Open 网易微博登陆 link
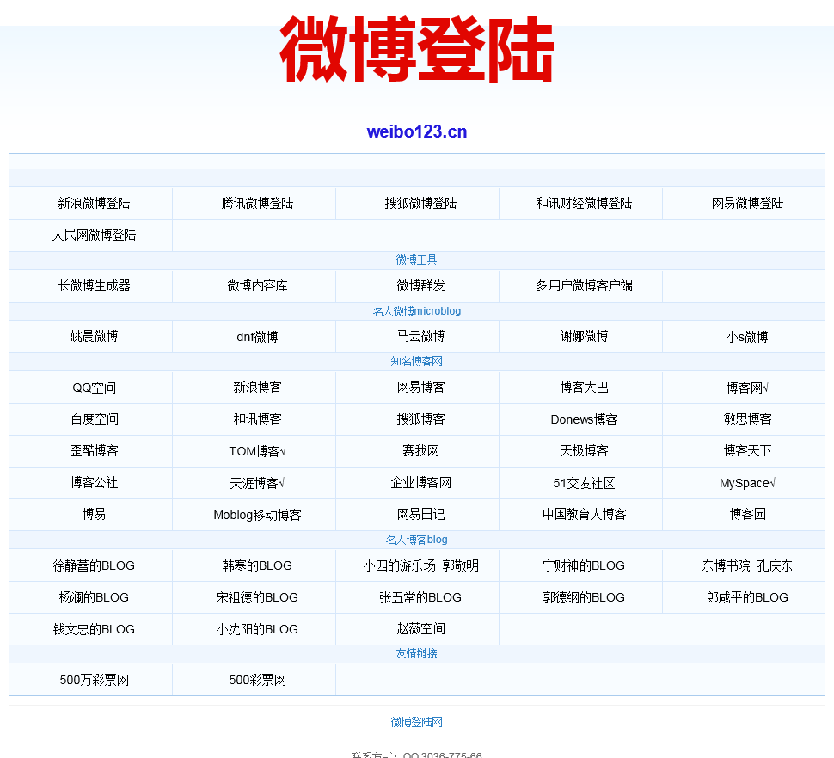The height and width of the screenshot is (758, 834). [747, 203]
